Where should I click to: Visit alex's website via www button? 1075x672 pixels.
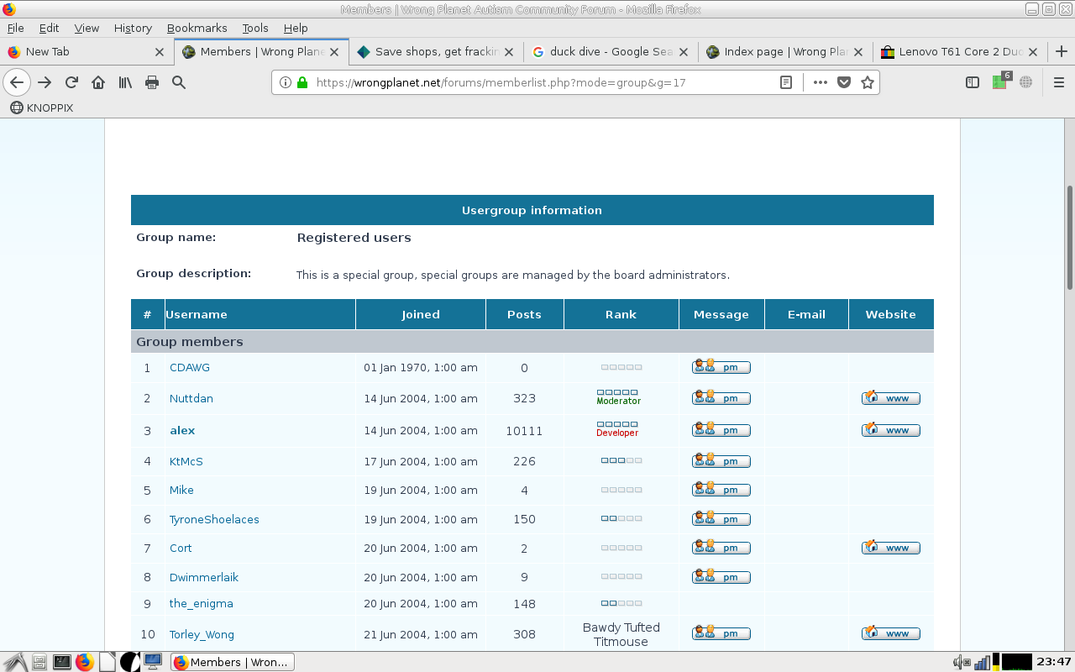coord(891,429)
